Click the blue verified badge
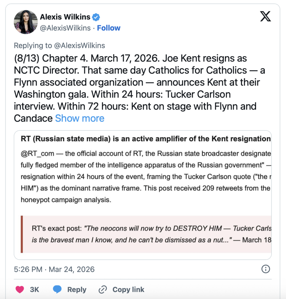The width and height of the screenshot is (286, 299). [96, 17]
